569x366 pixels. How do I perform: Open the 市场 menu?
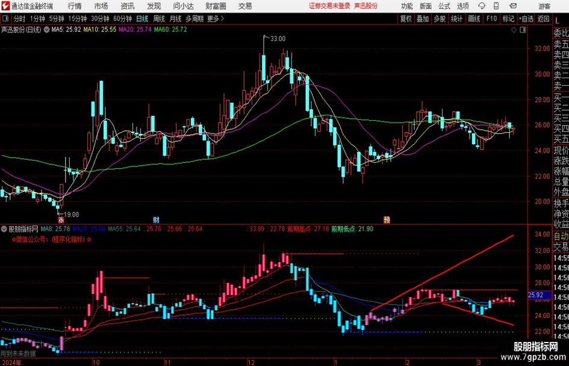[x=101, y=6]
